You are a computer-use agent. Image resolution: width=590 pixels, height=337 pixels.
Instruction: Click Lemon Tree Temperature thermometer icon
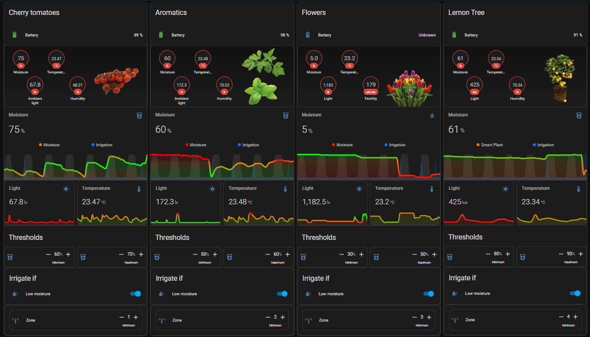pos(579,189)
